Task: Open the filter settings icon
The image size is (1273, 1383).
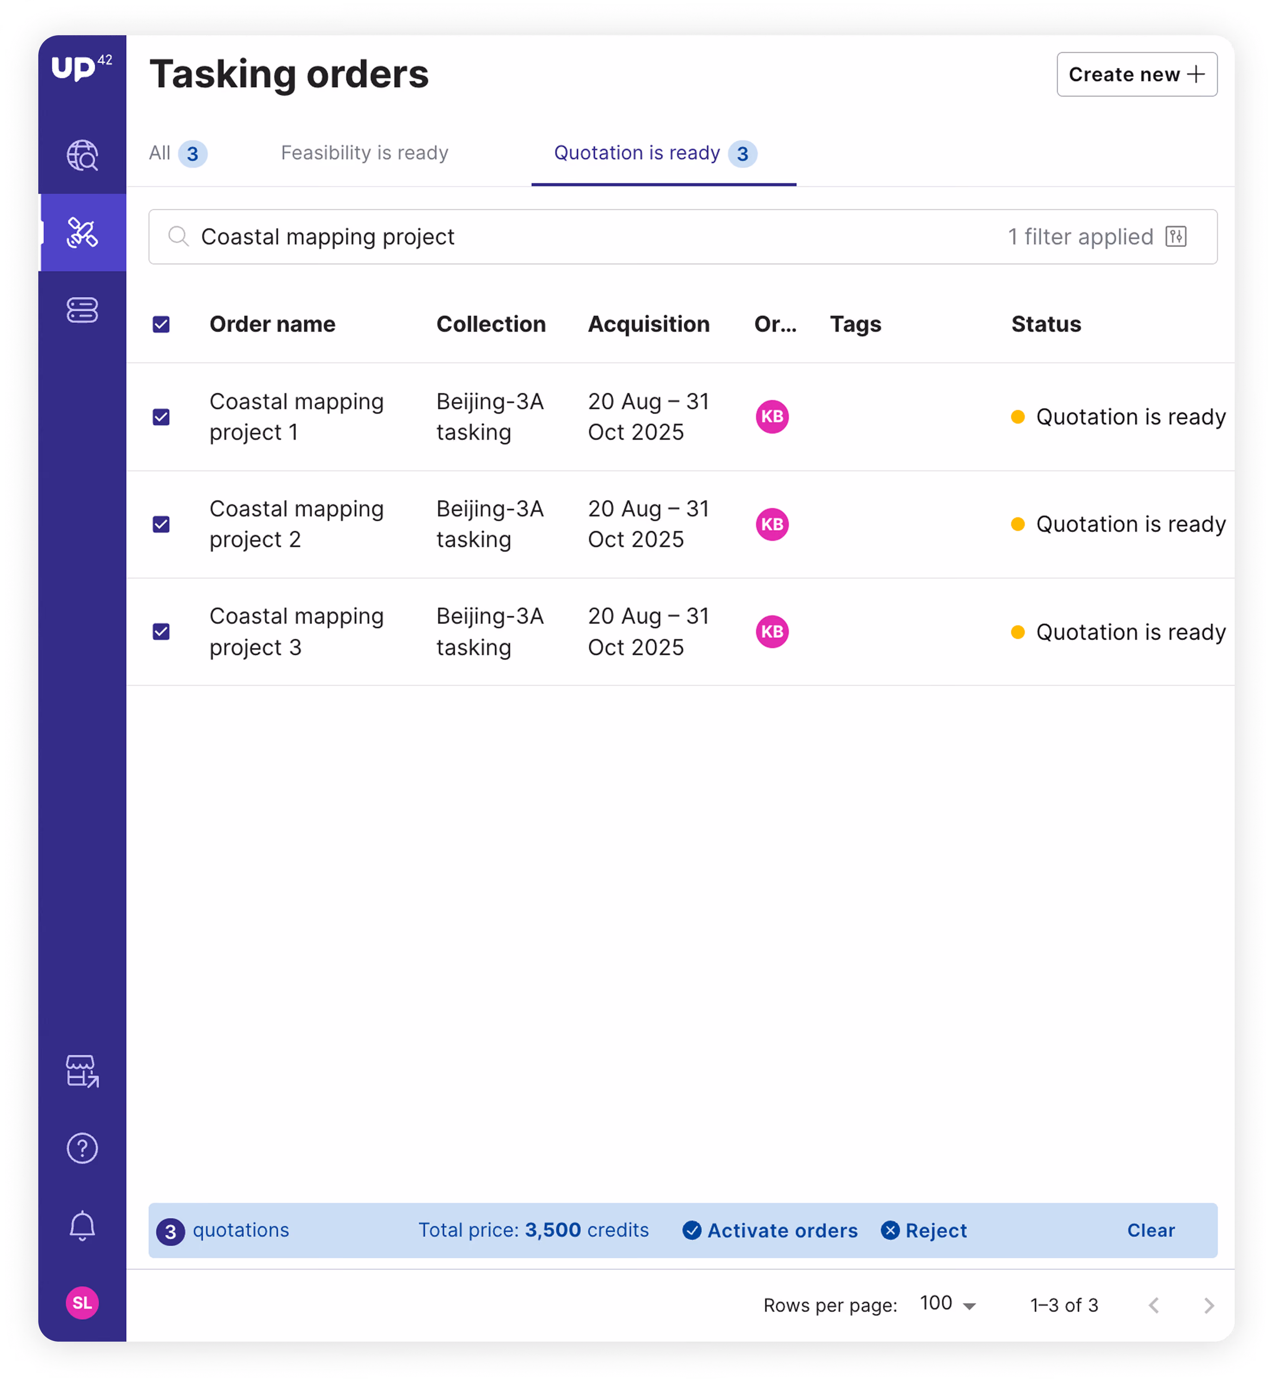Action: (1176, 236)
